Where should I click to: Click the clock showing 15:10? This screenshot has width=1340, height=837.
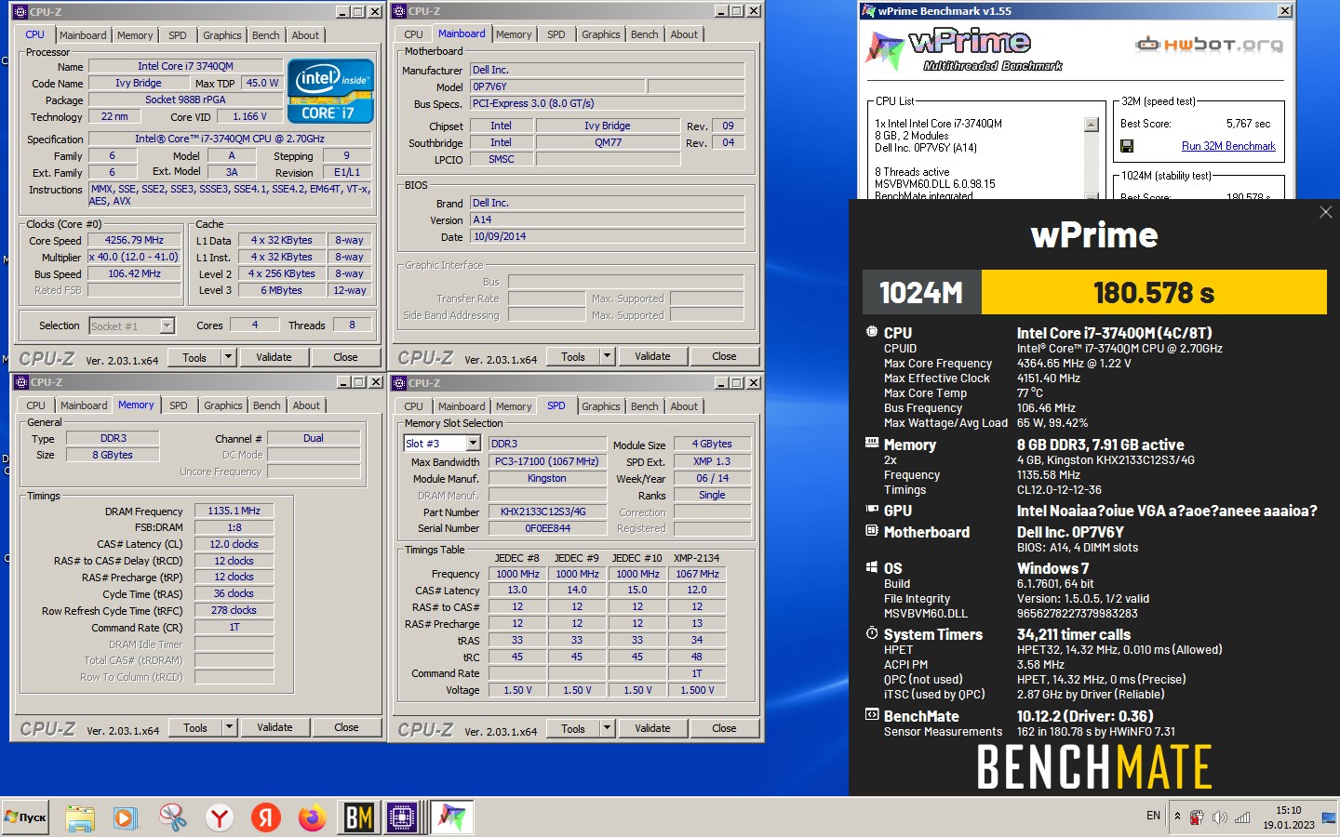tap(1288, 810)
